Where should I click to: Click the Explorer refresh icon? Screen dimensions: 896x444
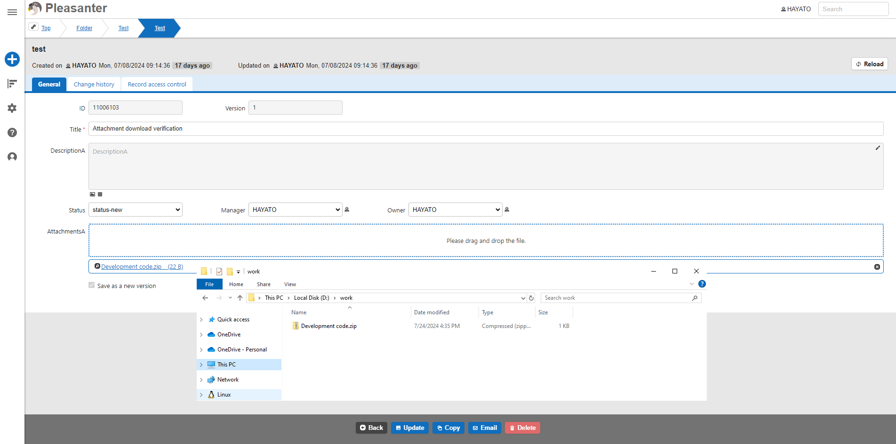click(x=531, y=298)
